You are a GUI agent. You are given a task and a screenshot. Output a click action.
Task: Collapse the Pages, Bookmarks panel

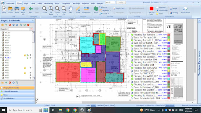coord(33,20)
